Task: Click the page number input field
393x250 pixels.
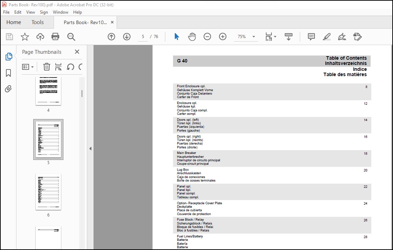Action: click(x=143, y=37)
